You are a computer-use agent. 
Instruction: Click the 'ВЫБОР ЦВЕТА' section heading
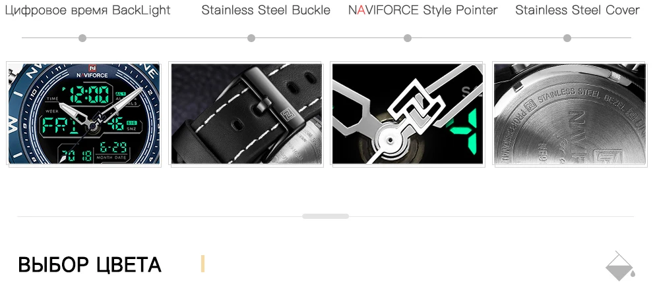(x=90, y=265)
